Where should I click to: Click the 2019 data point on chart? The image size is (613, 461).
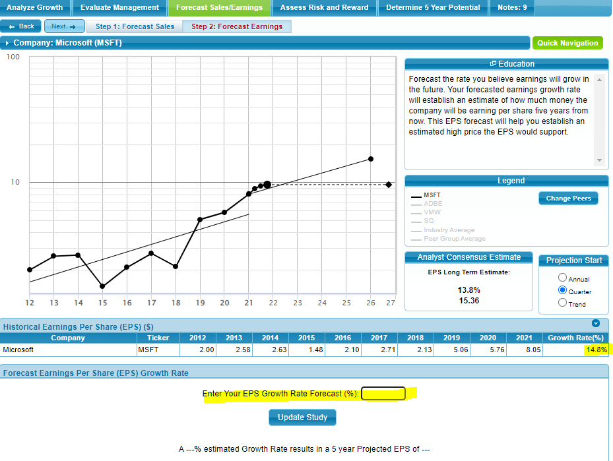tap(200, 220)
